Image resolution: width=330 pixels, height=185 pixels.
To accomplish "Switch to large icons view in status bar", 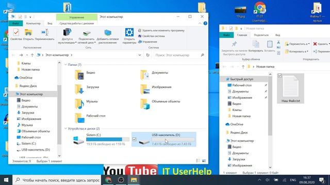I will [x=204, y=161].
